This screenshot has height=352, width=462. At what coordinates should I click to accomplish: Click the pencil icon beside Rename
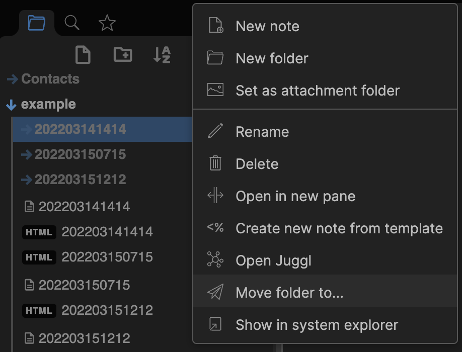click(x=216, y=132)
